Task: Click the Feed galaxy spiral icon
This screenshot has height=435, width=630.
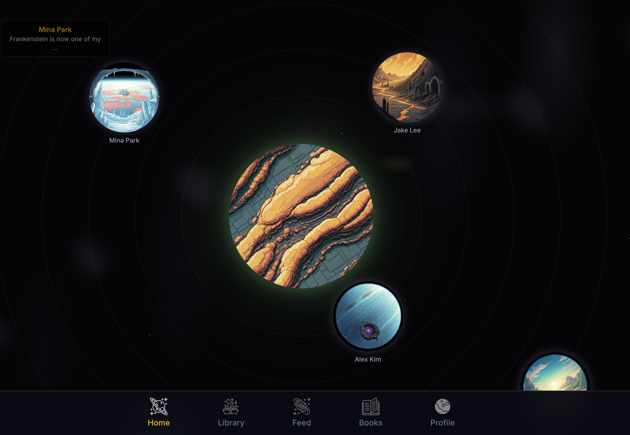Action: point(302,406)
